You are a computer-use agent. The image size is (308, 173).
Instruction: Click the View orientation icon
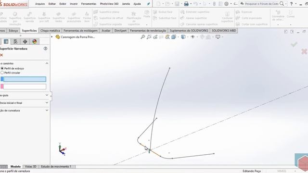point(174,37)
